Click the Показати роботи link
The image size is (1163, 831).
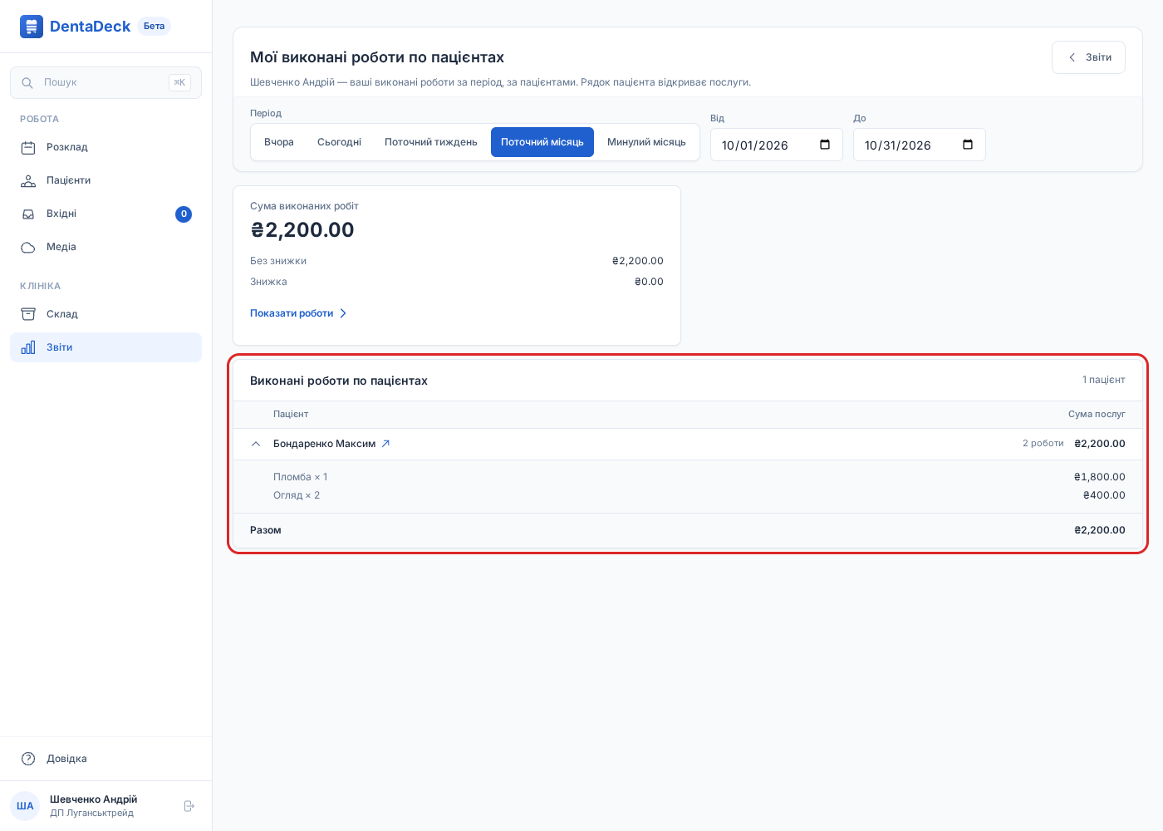click(x=298, y=313)
